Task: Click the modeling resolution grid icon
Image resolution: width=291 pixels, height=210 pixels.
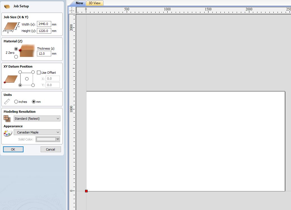Action: coord(7,119)
